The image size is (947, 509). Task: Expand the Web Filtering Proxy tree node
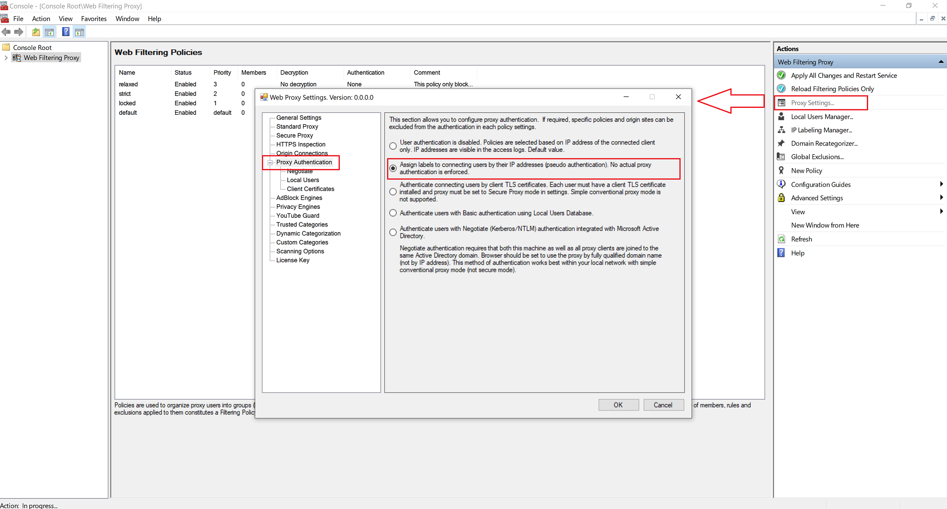[6, 58]
